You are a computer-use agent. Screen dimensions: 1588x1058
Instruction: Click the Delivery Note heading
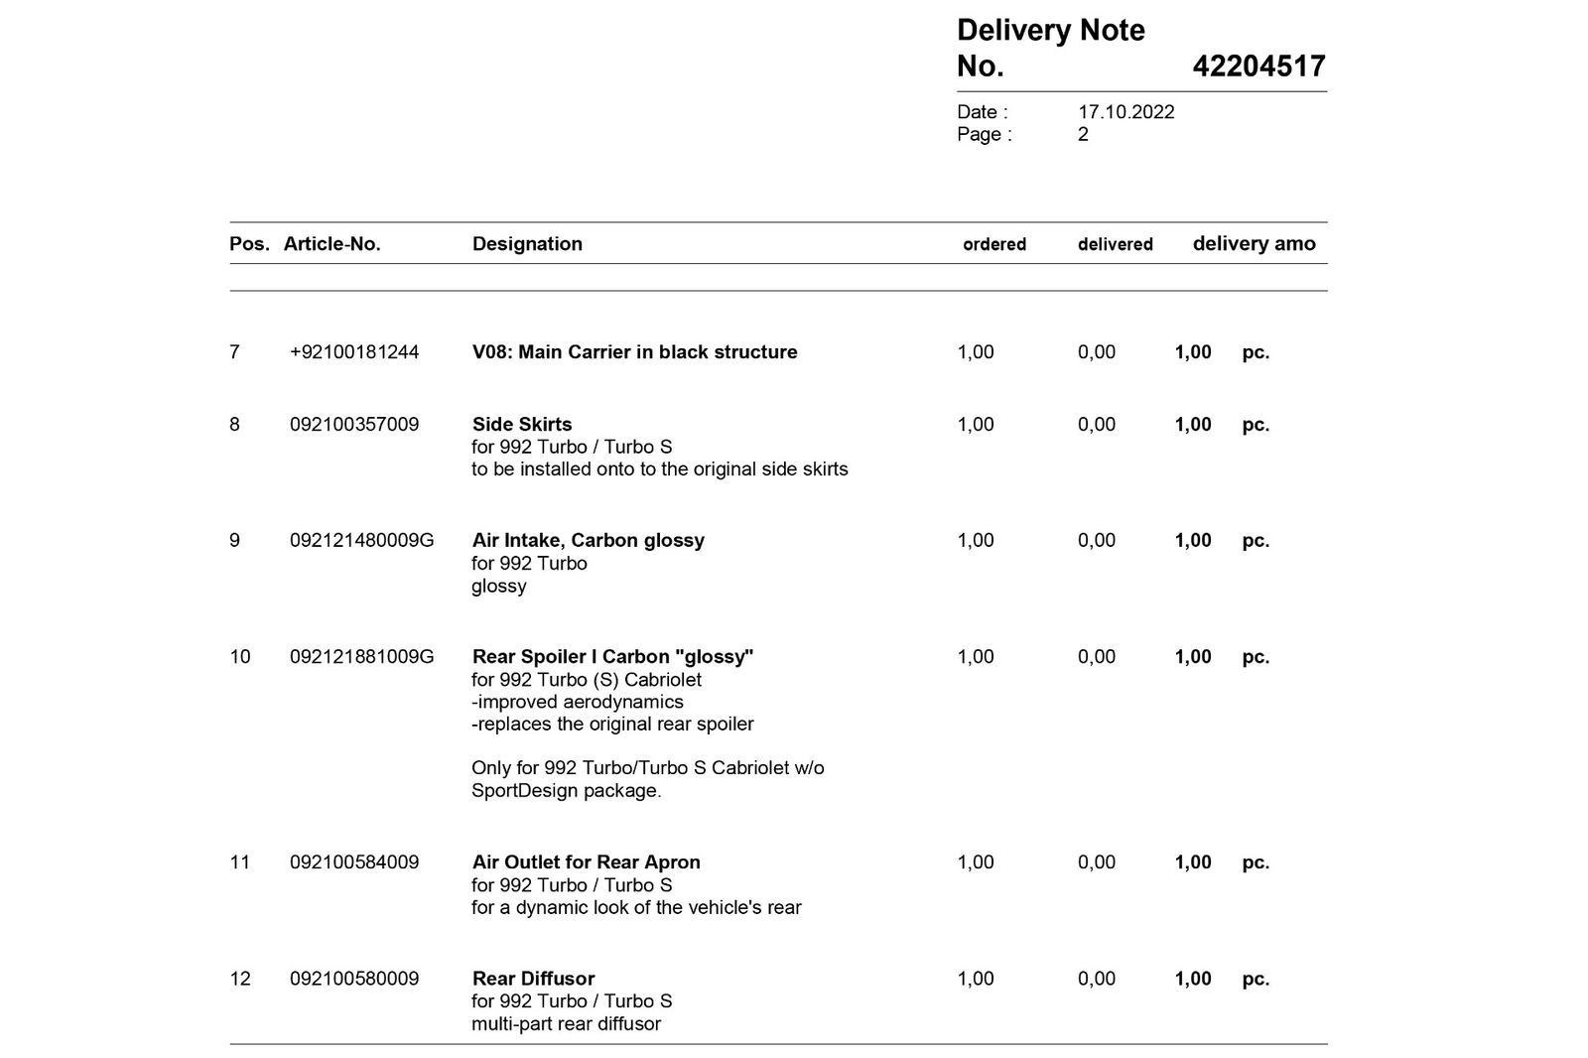[1050, 31]
